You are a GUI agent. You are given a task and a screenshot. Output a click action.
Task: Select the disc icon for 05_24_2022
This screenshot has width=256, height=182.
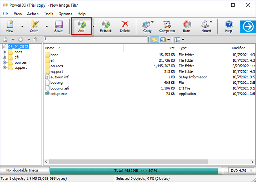4,47
